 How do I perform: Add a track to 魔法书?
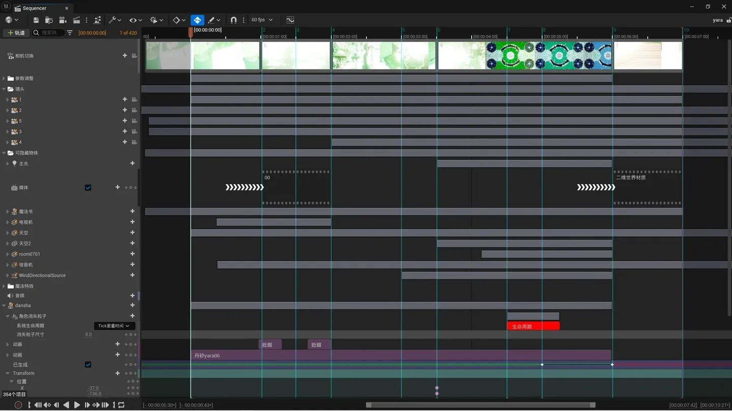click(x=132, y=212)
